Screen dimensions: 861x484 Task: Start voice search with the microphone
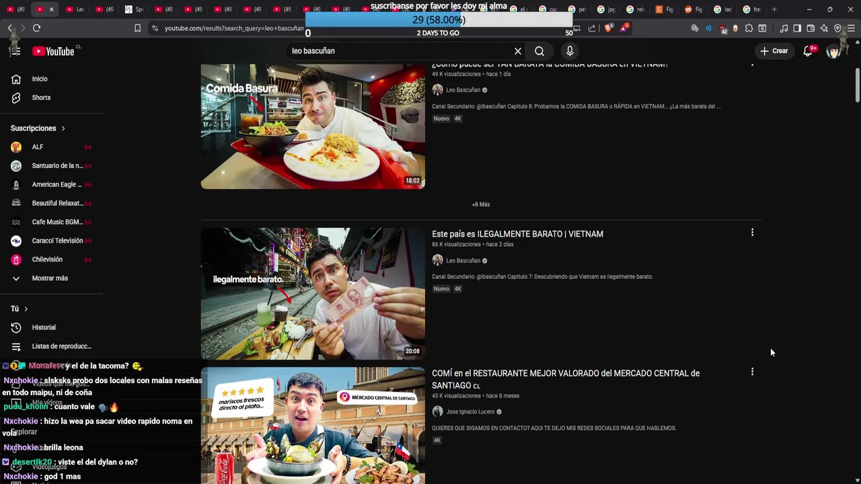tap(570, 51)
